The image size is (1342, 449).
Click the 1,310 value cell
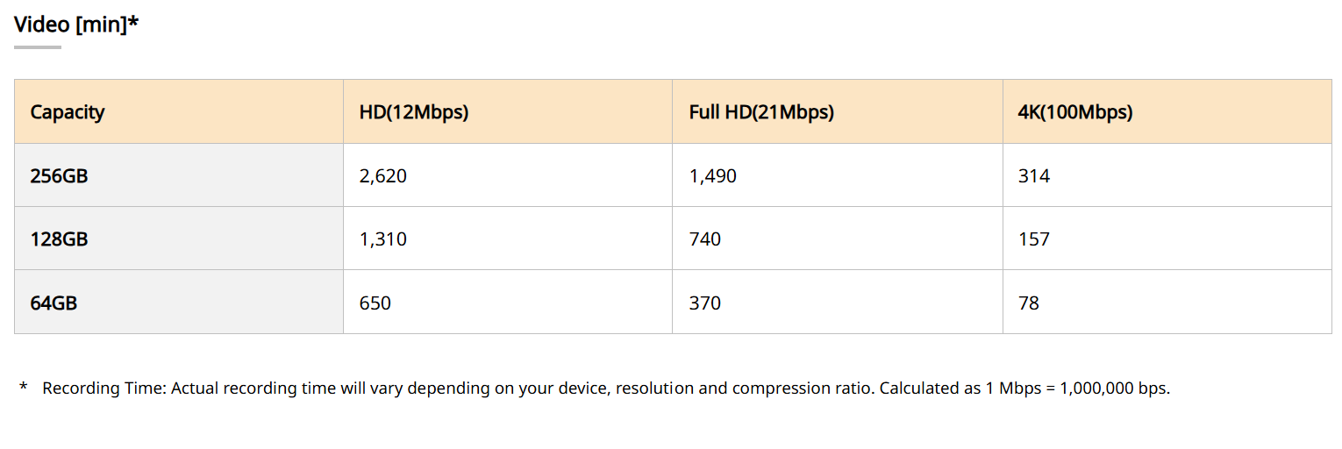coord(383,239)
